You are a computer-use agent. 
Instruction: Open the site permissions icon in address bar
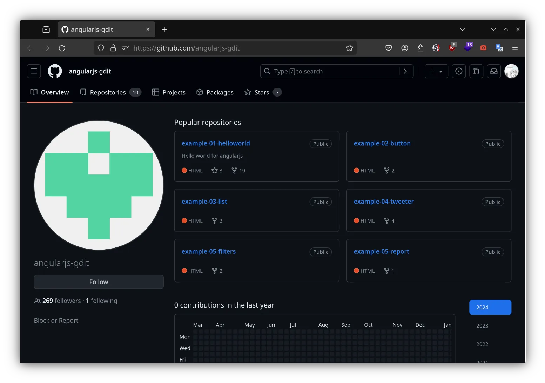pyautogui.click(x=125, y=48)
